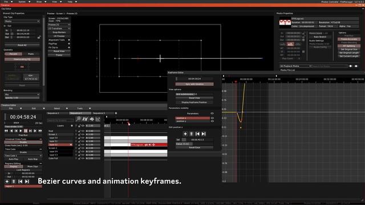Screen dimensions: 365x205
Task: Adjust the opacity slider in Blending
Action: [x=22, y=98]
